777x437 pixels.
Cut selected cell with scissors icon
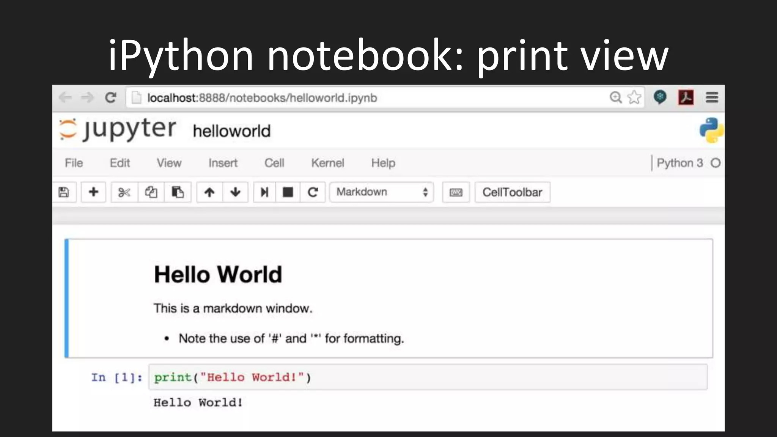click(x=124, y=192)
